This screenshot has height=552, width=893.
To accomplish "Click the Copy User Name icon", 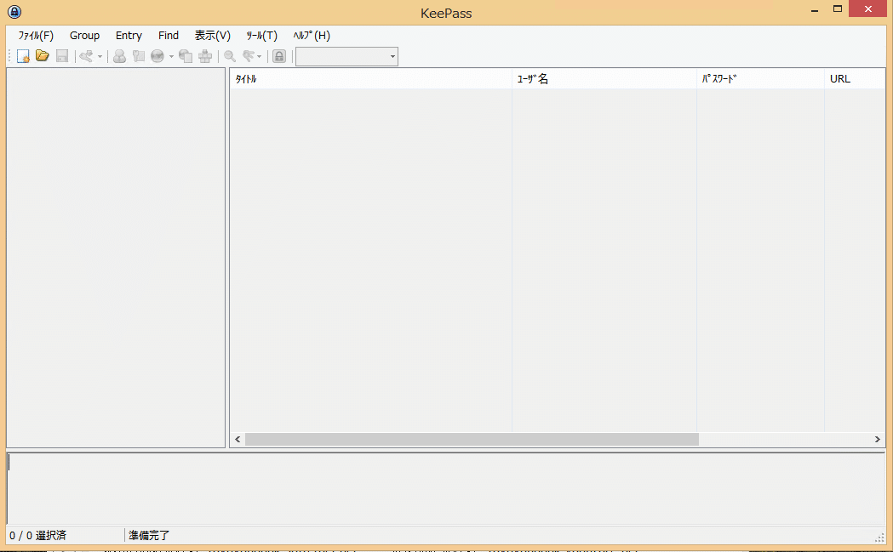I will (x=119, y=56).
